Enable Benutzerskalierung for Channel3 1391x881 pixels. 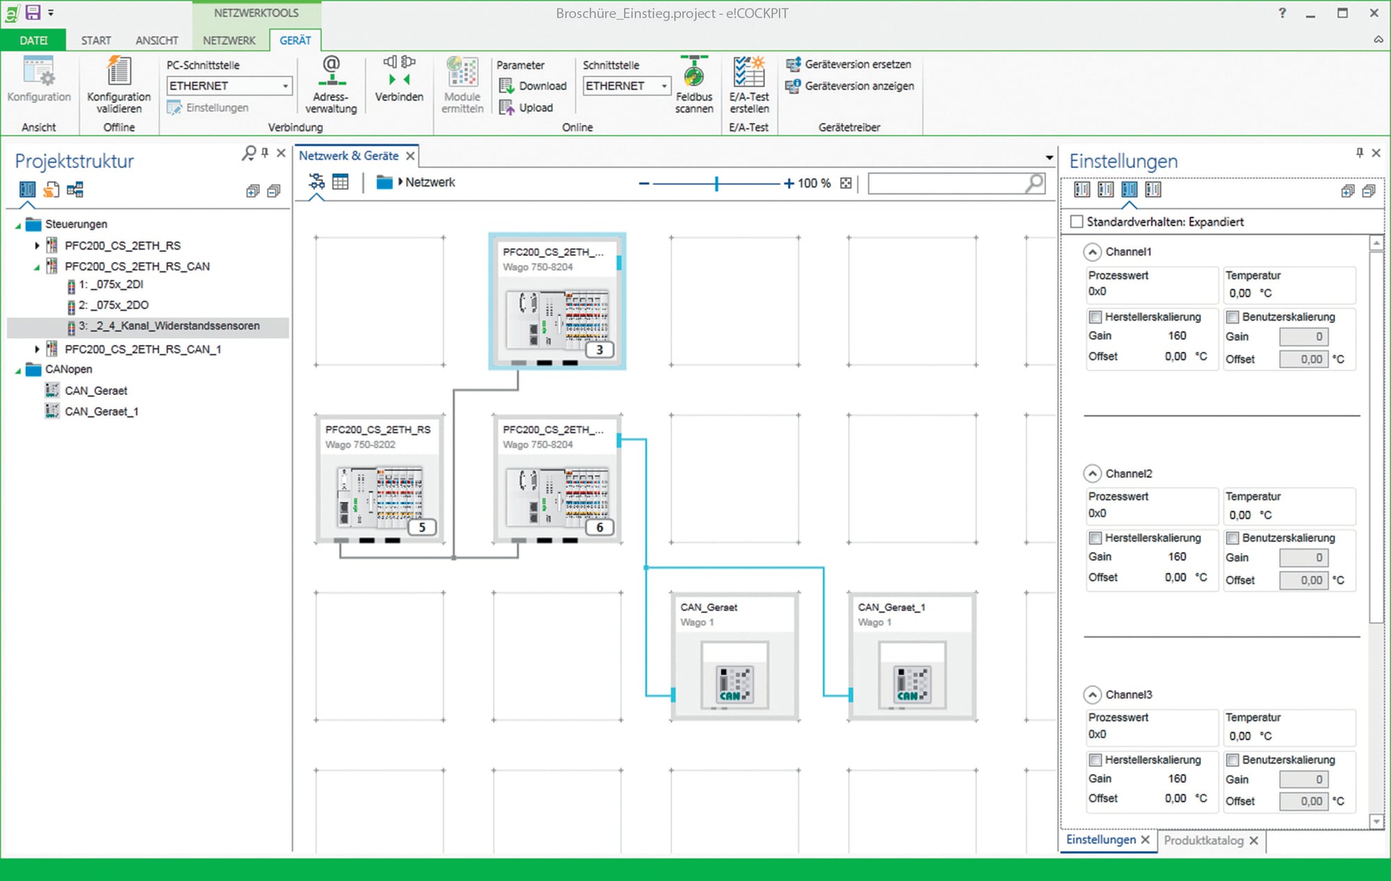pos(1232,759)
